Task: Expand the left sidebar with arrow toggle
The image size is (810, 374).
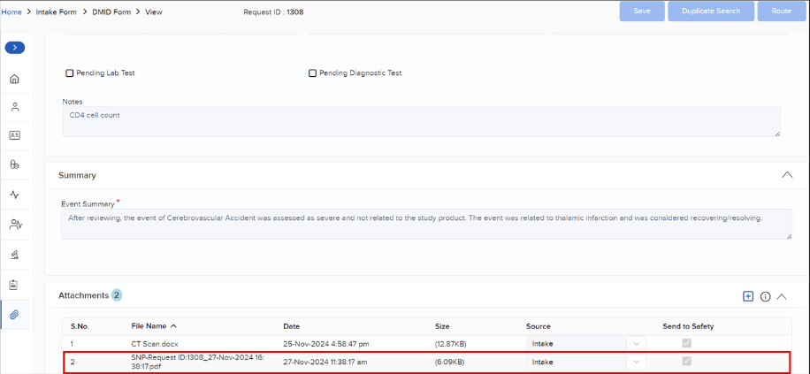Action: tap(14, 48)
